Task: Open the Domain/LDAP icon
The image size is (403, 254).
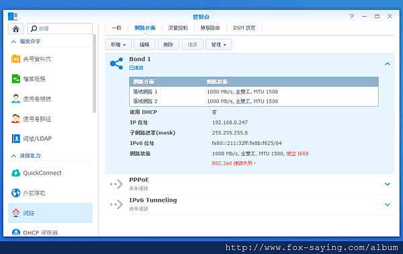Action: [x=15, y=138]
